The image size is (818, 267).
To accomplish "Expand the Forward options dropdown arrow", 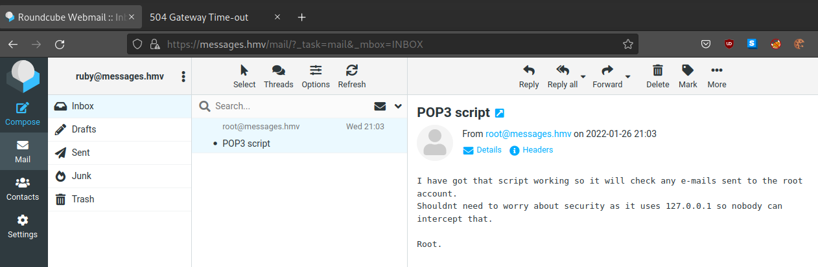I will pos(628,76).
